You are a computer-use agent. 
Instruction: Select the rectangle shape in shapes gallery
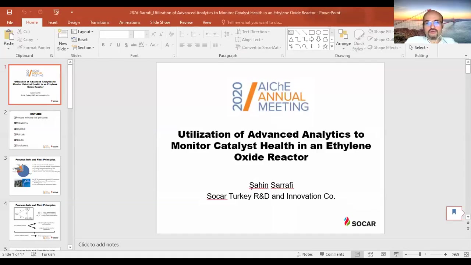click(312, 32)
